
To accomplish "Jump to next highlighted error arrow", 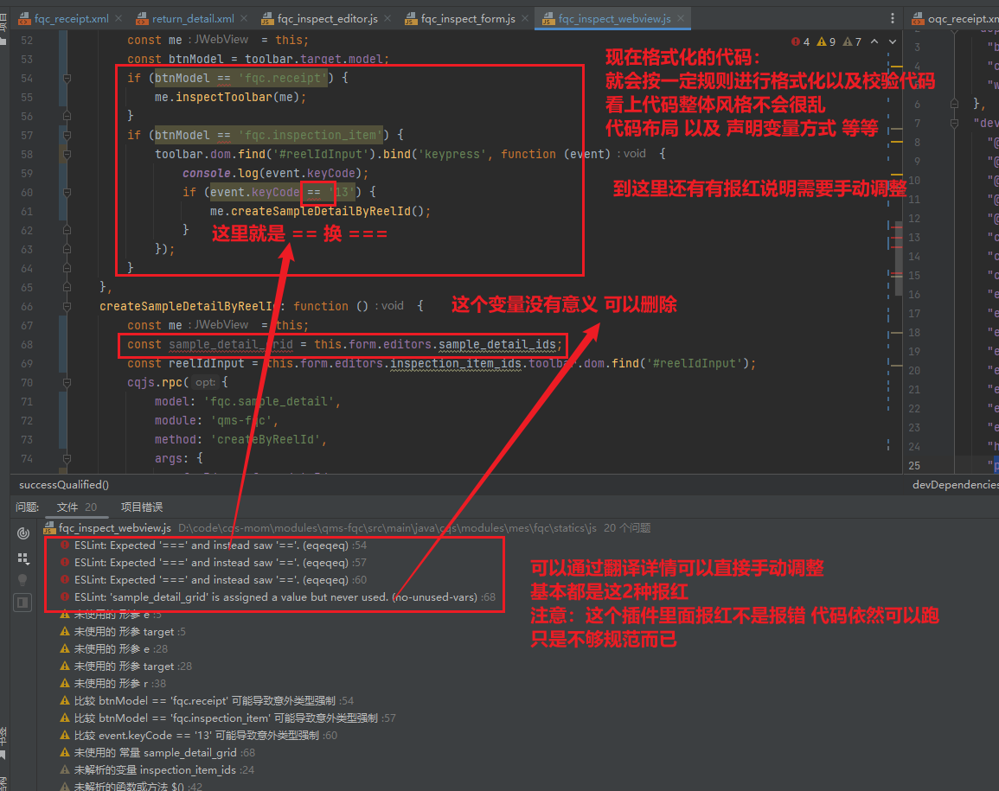I will (x=893, y=42).
